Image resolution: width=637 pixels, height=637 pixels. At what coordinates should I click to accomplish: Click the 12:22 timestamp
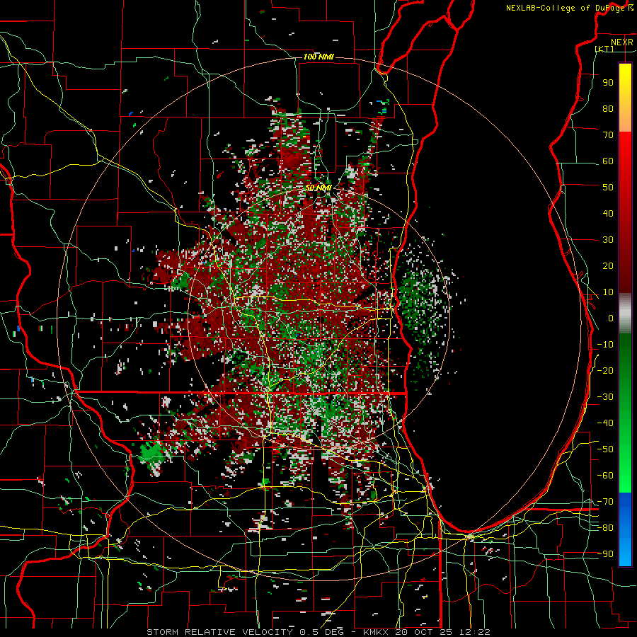point(474,632)
